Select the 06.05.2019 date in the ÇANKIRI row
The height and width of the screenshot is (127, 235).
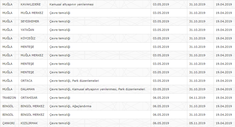tap(161, 123)
